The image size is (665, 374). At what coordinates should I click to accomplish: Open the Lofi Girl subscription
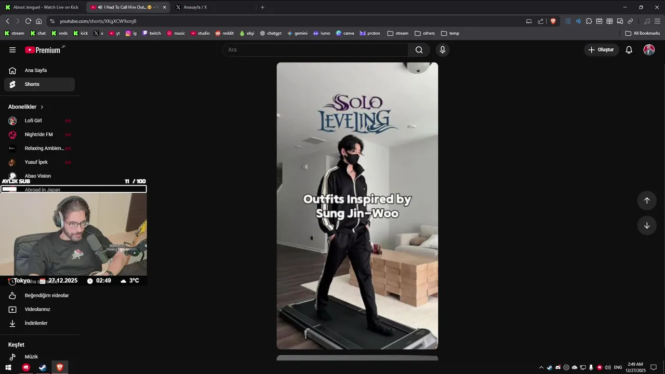(39, 121)
